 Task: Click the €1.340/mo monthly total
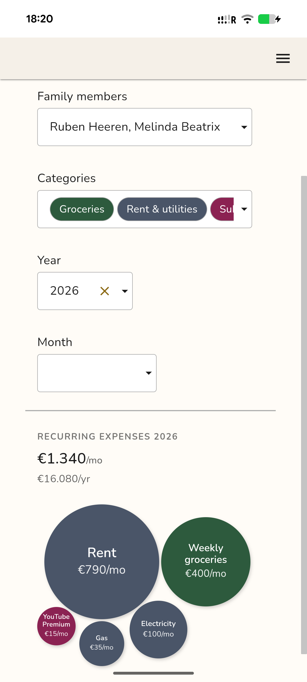coord(69,459)
